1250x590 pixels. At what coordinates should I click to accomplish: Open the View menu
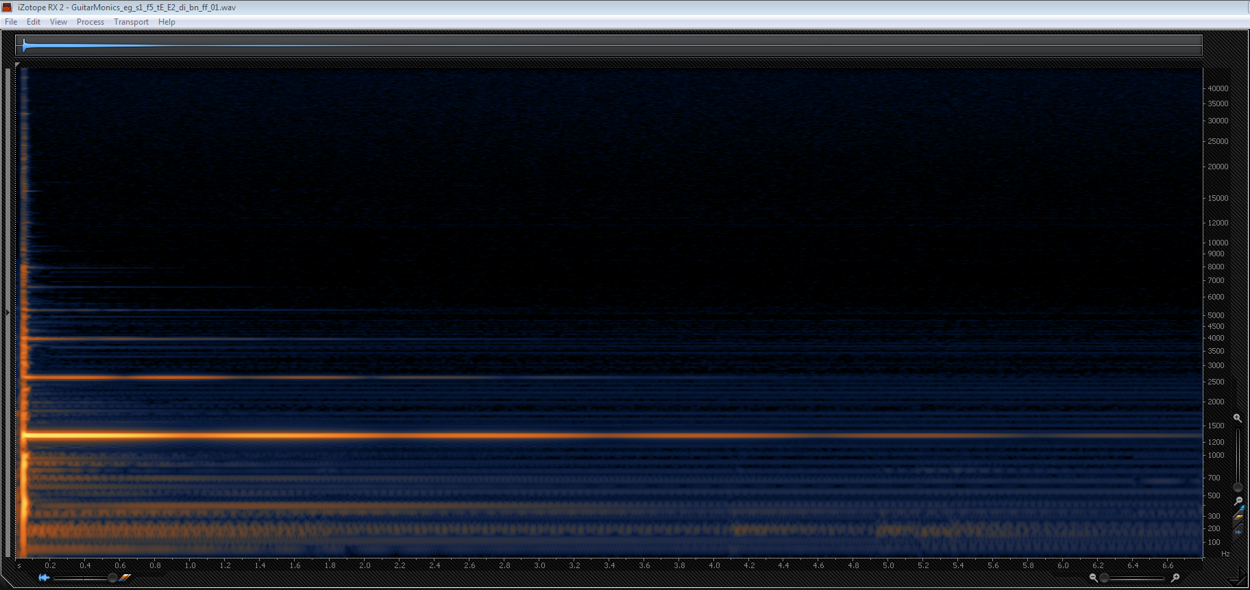point(58,22)
